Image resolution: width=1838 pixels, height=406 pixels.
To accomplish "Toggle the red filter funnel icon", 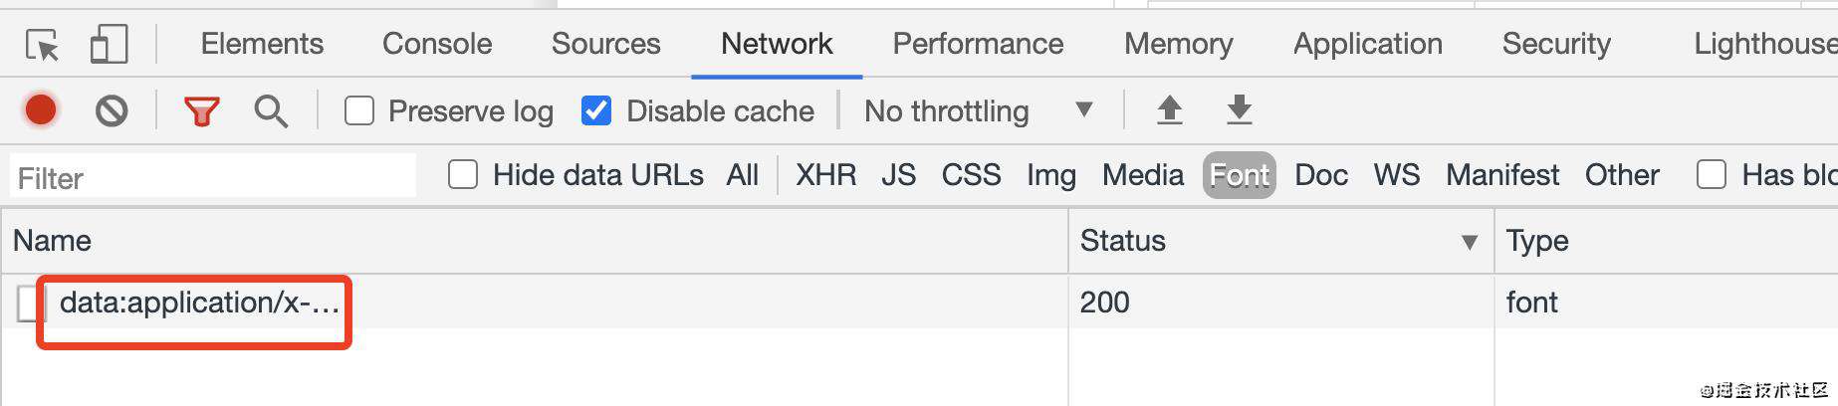I will click(202, 111).
